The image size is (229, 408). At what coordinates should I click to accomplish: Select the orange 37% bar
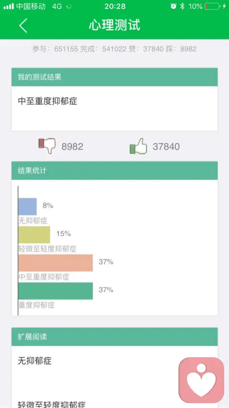(55, 263)
